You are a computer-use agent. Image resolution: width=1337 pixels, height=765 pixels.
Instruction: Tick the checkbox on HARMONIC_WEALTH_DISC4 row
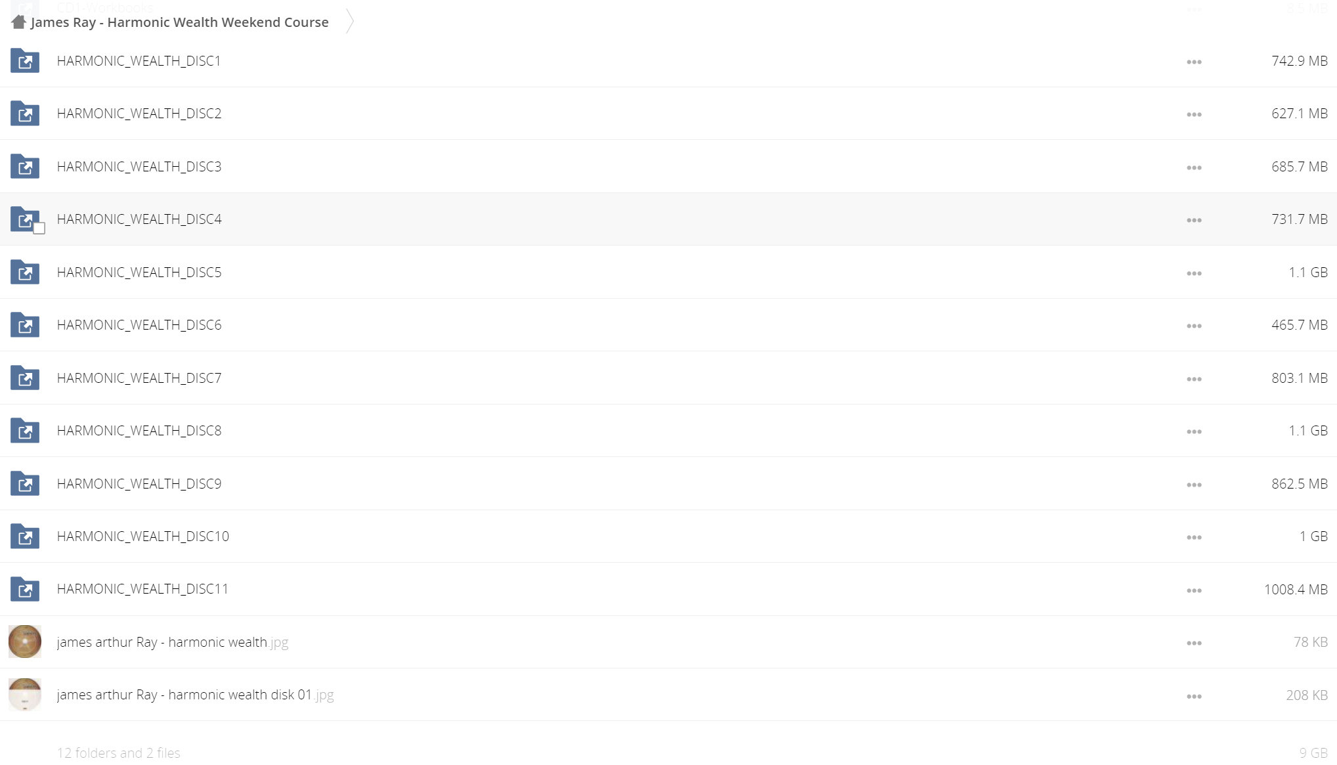39,229
